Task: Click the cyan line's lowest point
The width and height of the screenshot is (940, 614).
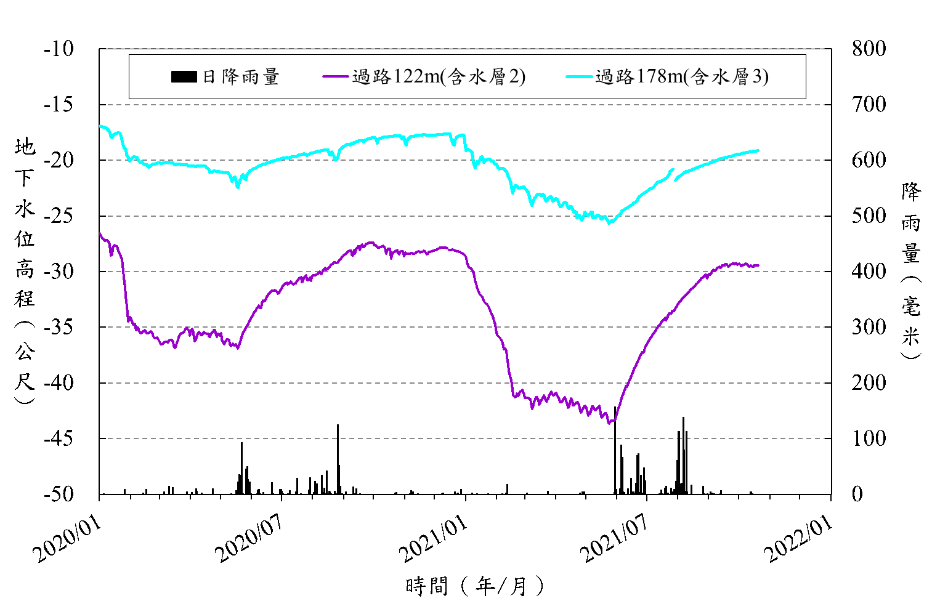Action: (610, 222)
